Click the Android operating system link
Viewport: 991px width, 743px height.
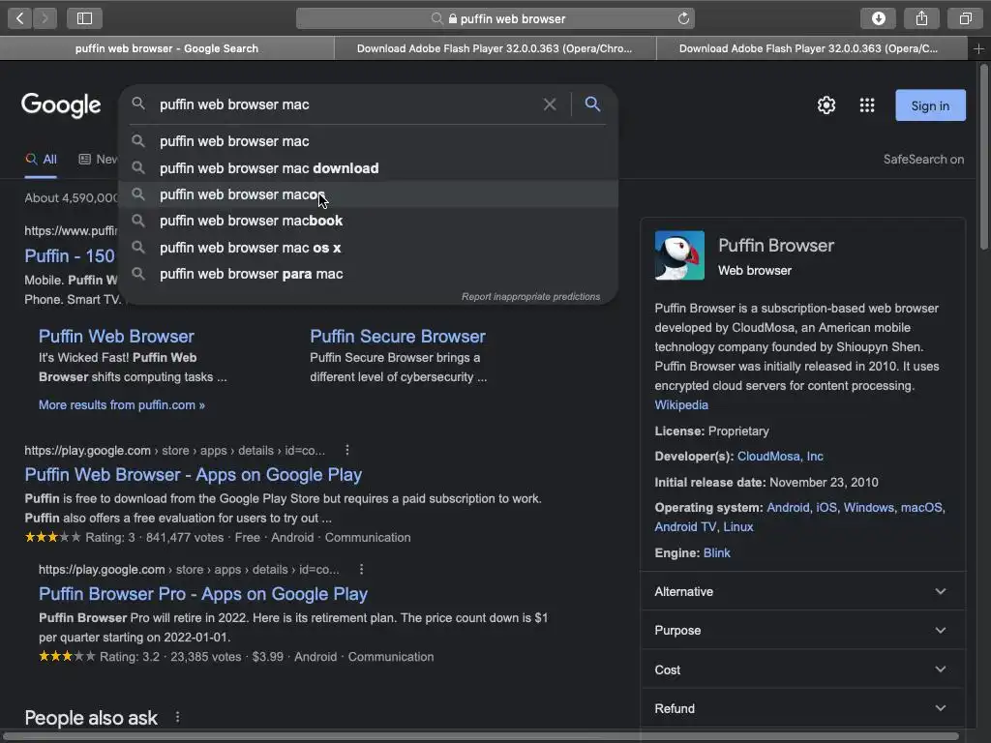[x=788, y=507]
